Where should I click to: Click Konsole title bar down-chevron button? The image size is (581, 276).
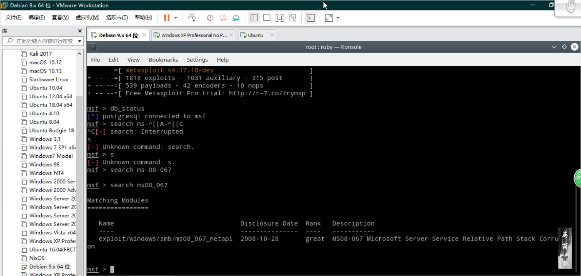554,47
